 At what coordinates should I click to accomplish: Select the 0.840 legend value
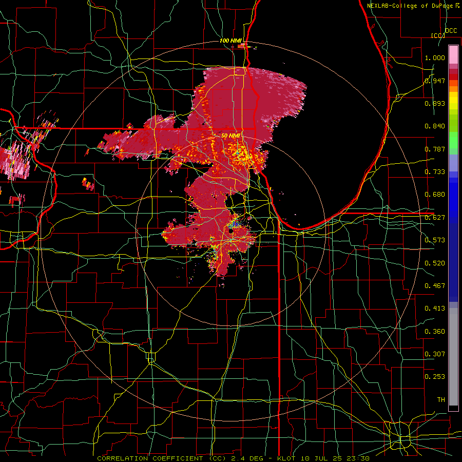pyautogui.click(x=435, y=126)
